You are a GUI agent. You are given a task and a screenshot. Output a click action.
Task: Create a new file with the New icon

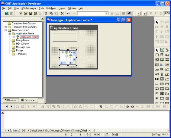21,14
